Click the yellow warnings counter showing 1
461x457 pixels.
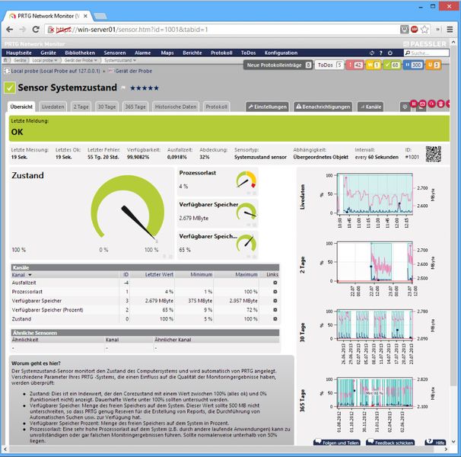[374, 65]
